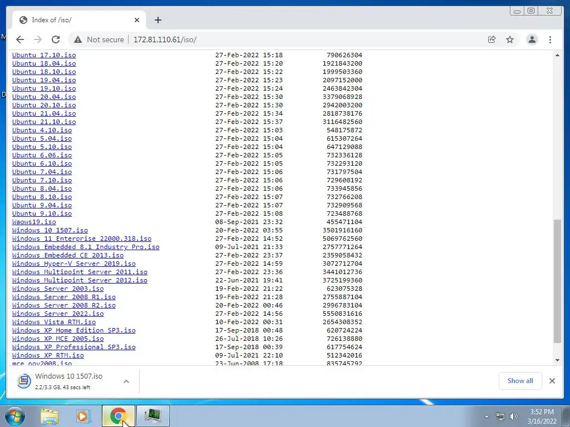Open the Ubuntu 4.10.iso link
570x427 pixels.
(42, 130)
